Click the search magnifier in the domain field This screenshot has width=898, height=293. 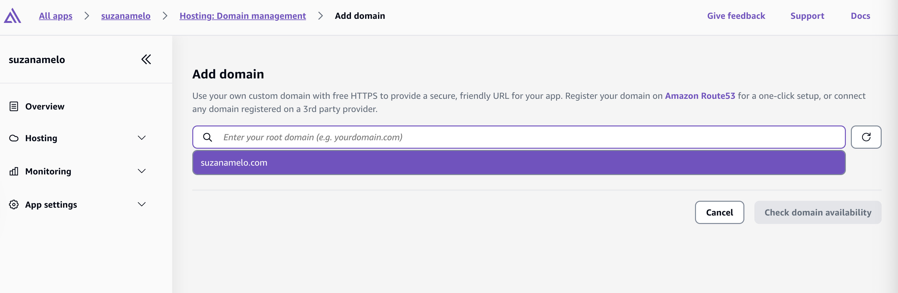coord(207,137)
